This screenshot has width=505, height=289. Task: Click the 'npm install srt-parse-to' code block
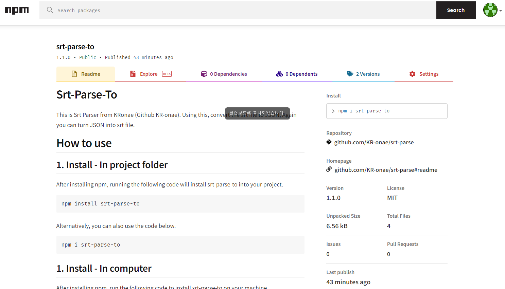pyautogui.click(x=180, y=204)
